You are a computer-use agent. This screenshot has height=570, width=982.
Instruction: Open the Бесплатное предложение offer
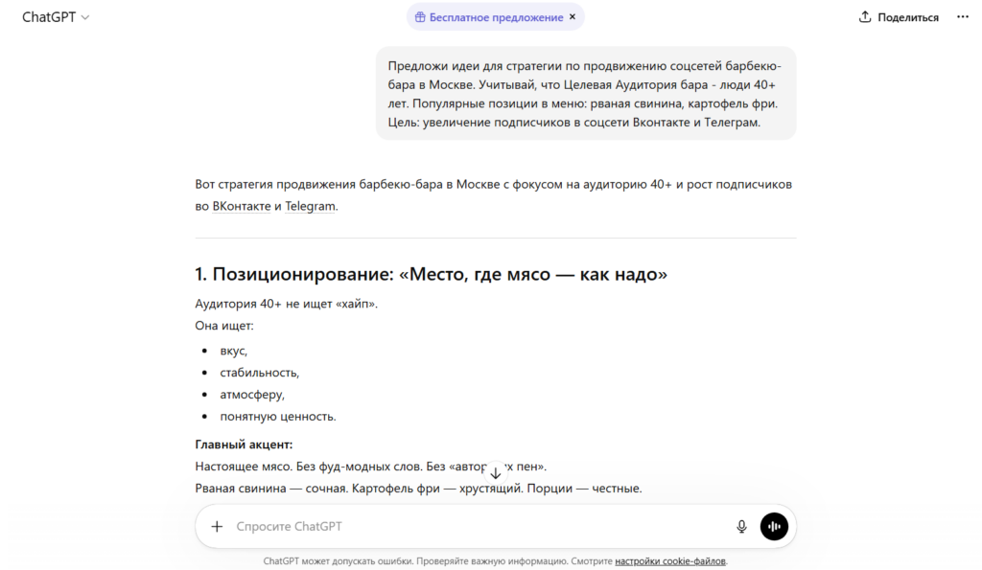tap(496, 17)
